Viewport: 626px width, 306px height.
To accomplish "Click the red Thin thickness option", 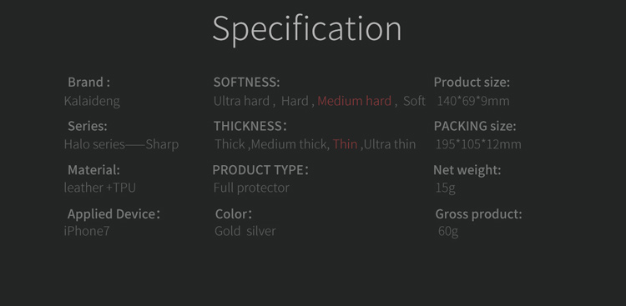I will pos(345,144).
